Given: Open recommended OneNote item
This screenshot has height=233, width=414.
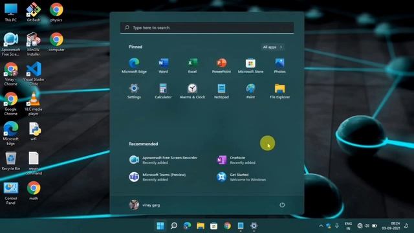Looking at the screenshot, I should click(236, 160).
